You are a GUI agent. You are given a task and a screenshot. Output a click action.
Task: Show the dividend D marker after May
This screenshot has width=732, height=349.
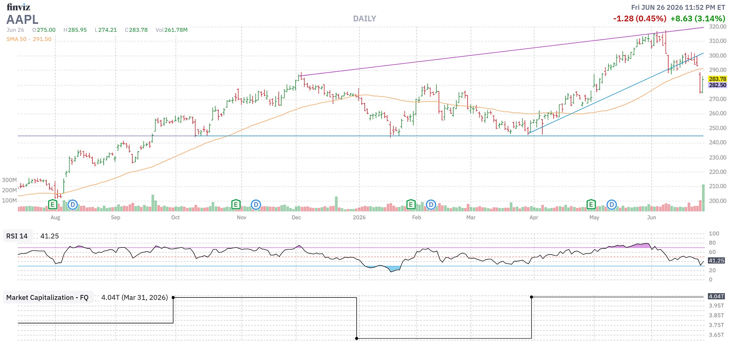pyautogui.click(x=612, y=205)
